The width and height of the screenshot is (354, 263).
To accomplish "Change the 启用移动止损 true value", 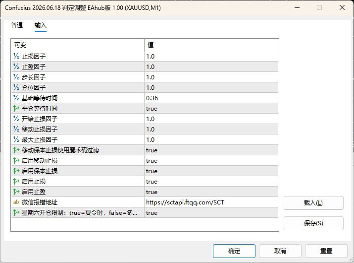I will [x=211, y=160].
